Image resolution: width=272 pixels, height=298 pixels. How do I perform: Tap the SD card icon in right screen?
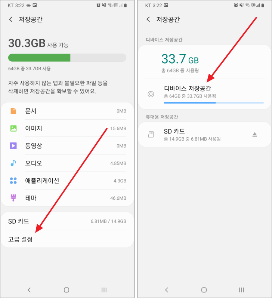click(x=151, y=134)
